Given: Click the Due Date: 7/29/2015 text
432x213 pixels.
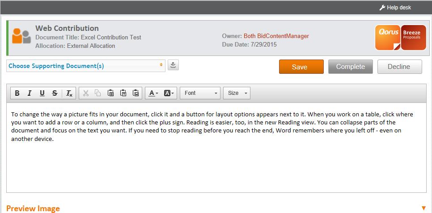Looking at the screenshot, I should (x=250, y=45).
